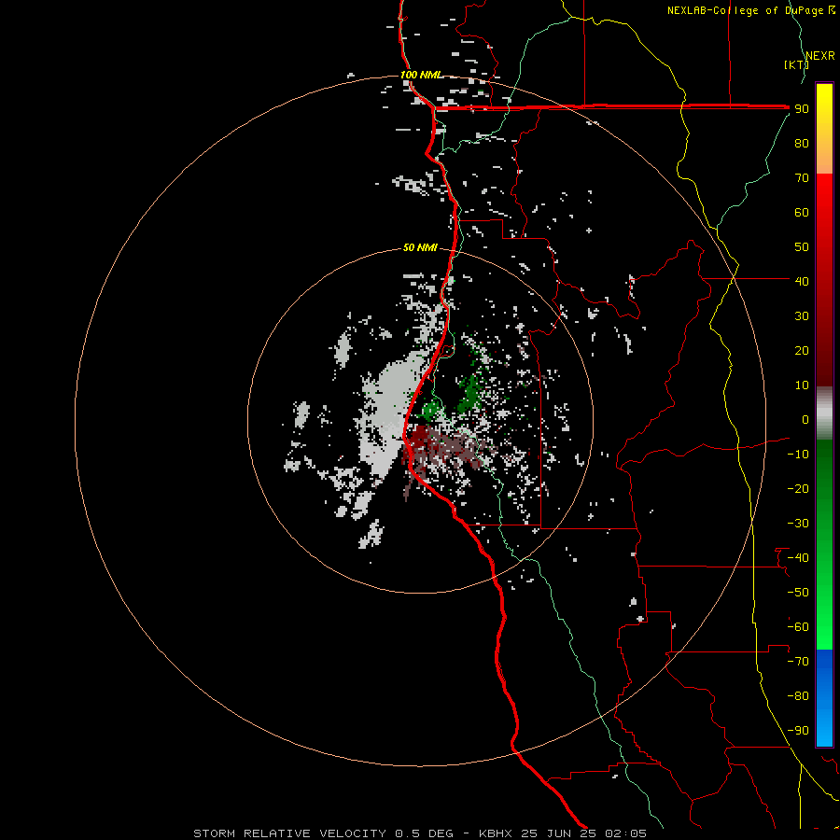This screenshot has height=840, width=840.
Task: Click the dark red outbound velocity patch on the coast
Action: [x=419, y=439]
